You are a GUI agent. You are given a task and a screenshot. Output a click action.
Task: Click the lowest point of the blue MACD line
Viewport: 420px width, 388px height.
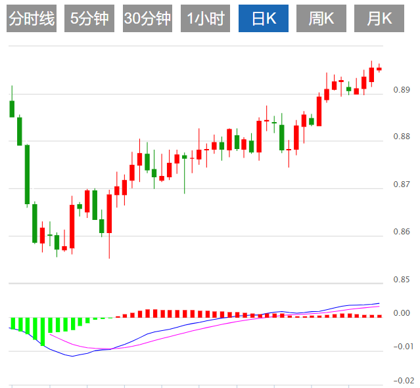point(72,356)
